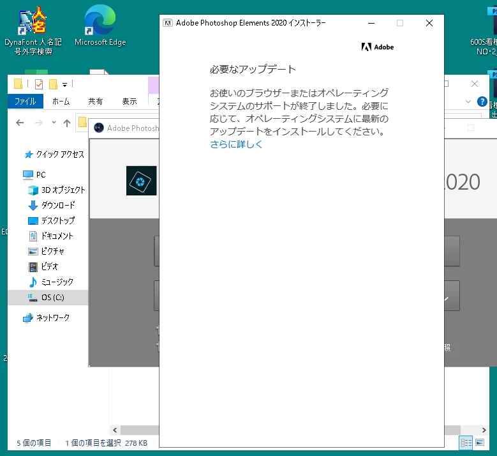Click new folder icon in Explorer quick access toolbar

click(53, 84)
